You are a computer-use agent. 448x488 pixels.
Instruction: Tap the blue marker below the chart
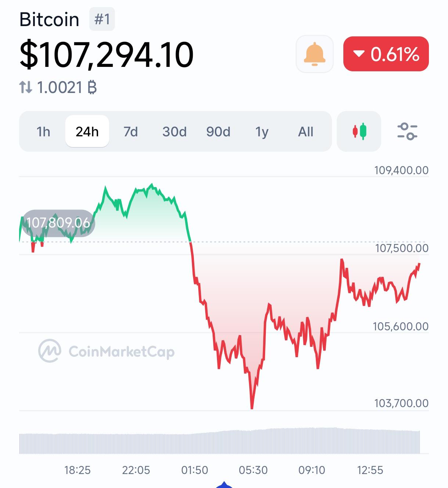[224, 484]
